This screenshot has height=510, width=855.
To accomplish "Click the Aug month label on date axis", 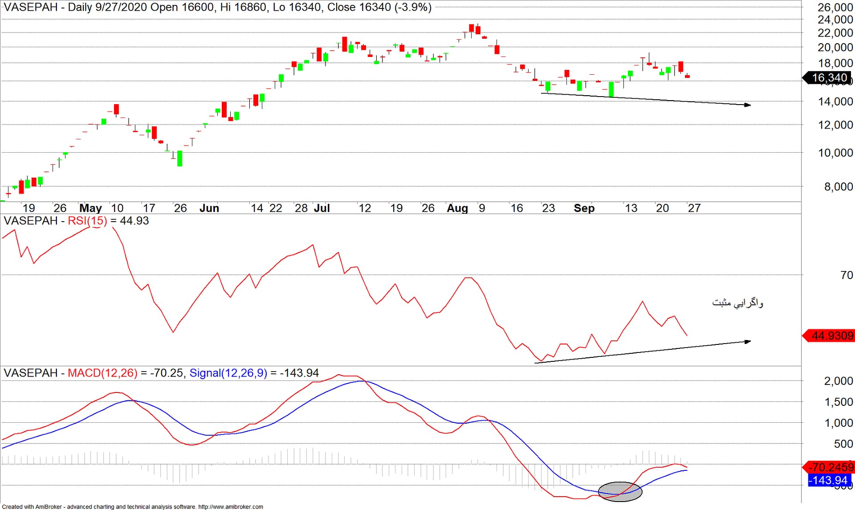I will click(x=457, y=208).
